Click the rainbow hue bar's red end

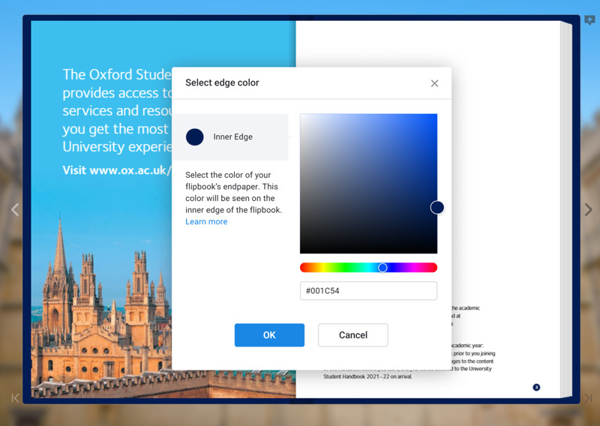click(x=304, y=268)
